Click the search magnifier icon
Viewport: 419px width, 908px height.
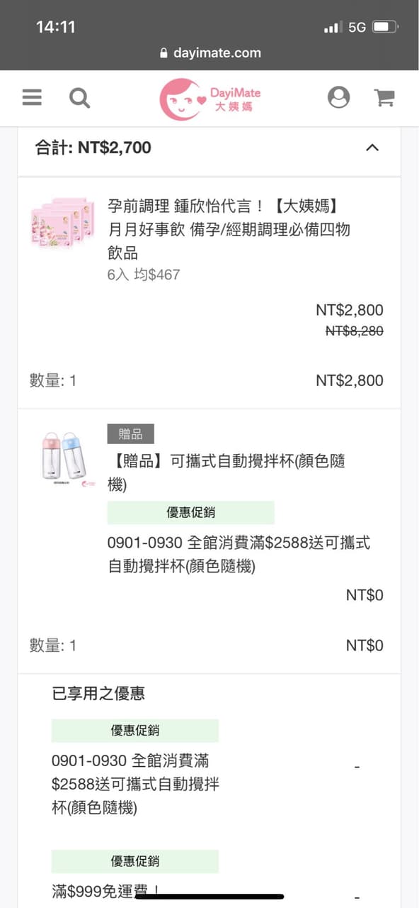tap(79, 98)
